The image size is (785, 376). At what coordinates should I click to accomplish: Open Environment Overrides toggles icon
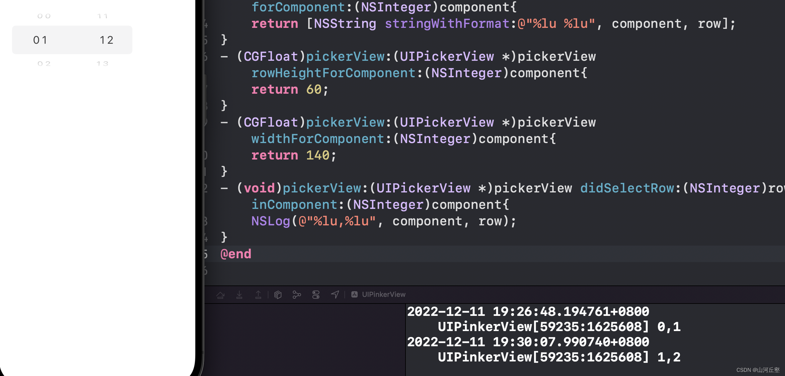316,295
